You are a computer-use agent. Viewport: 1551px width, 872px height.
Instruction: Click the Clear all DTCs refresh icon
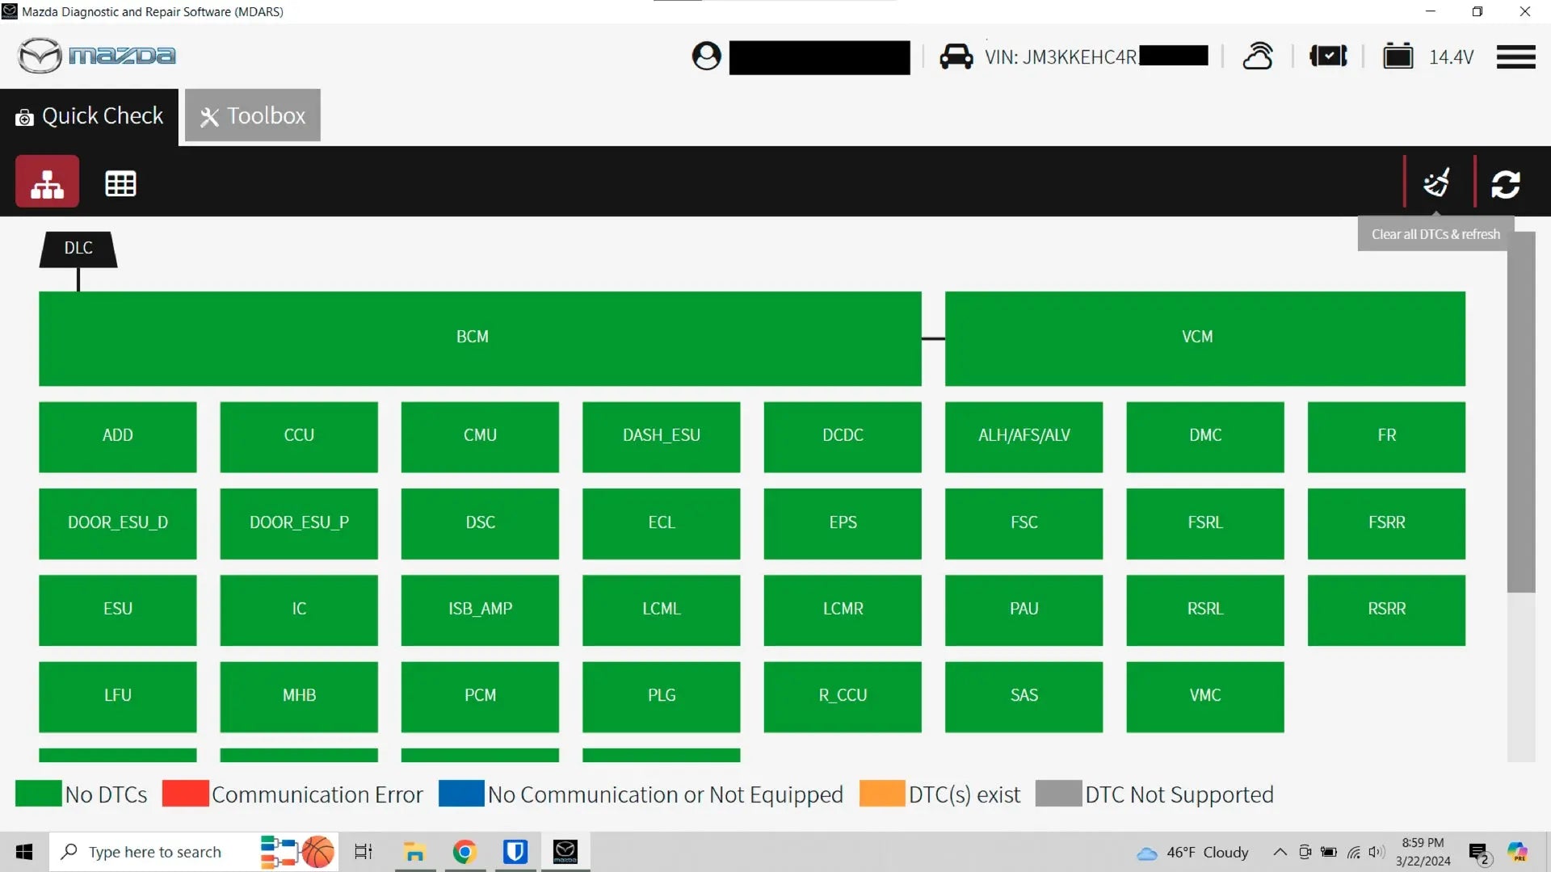tap(1437, 183)
